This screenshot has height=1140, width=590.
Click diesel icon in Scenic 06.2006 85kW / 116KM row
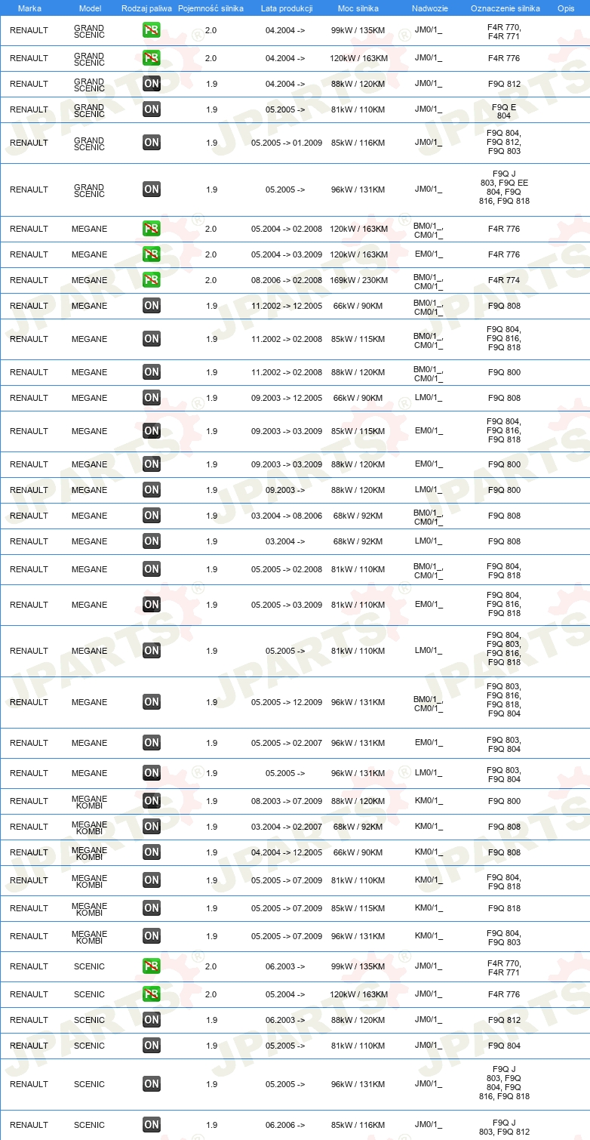pos(152,1125)
